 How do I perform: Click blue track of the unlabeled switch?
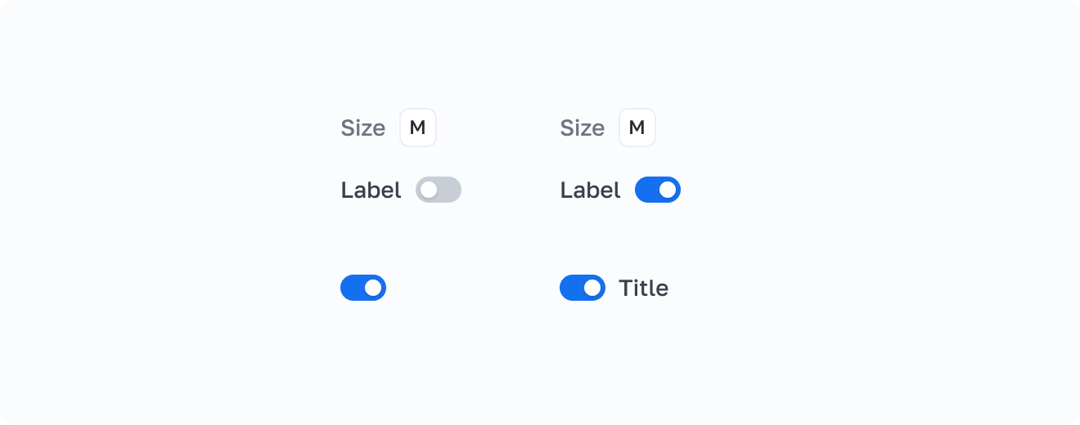tap(351, 288)
